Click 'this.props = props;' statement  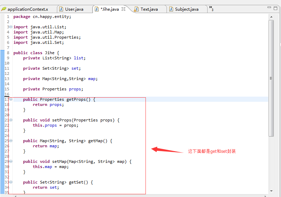click(x=56, y=125)
